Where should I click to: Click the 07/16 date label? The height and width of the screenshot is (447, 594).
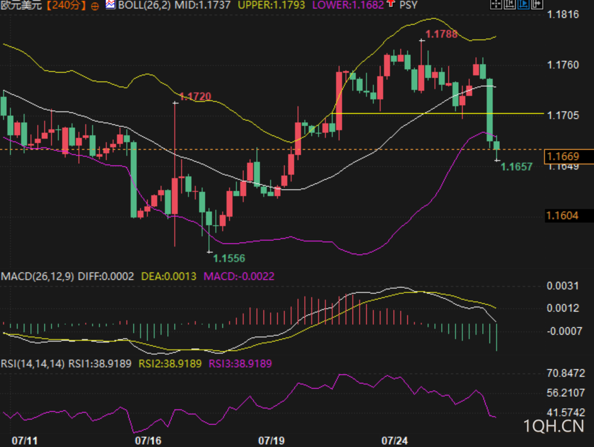tap(148, 441)
